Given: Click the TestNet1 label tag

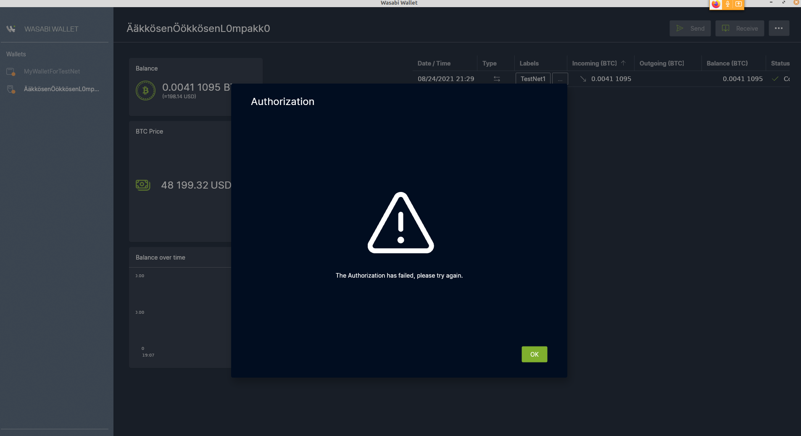Looking at the screenshot, I should [x=533, y=79].
